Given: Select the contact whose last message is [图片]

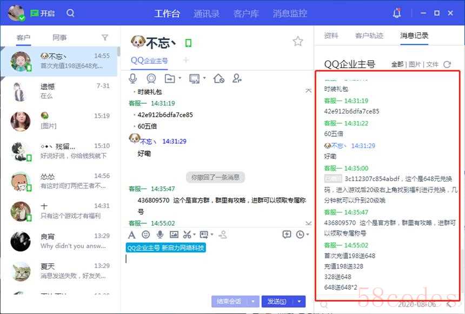Looking at the screenshot, I should pos(59,121).
